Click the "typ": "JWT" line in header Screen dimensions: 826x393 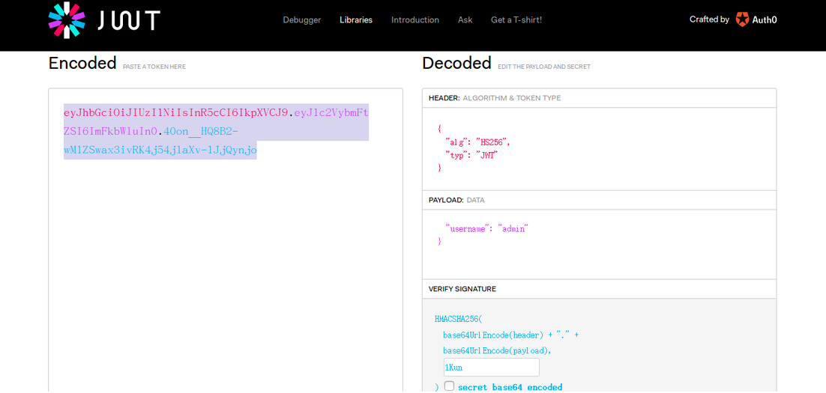[x=471, y=155]
